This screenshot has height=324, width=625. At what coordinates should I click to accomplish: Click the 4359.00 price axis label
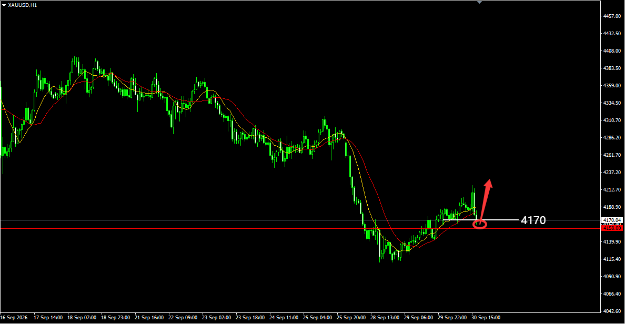click(612, 86)
